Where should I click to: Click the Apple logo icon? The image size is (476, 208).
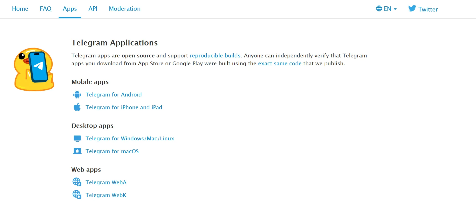pos(77,107)
